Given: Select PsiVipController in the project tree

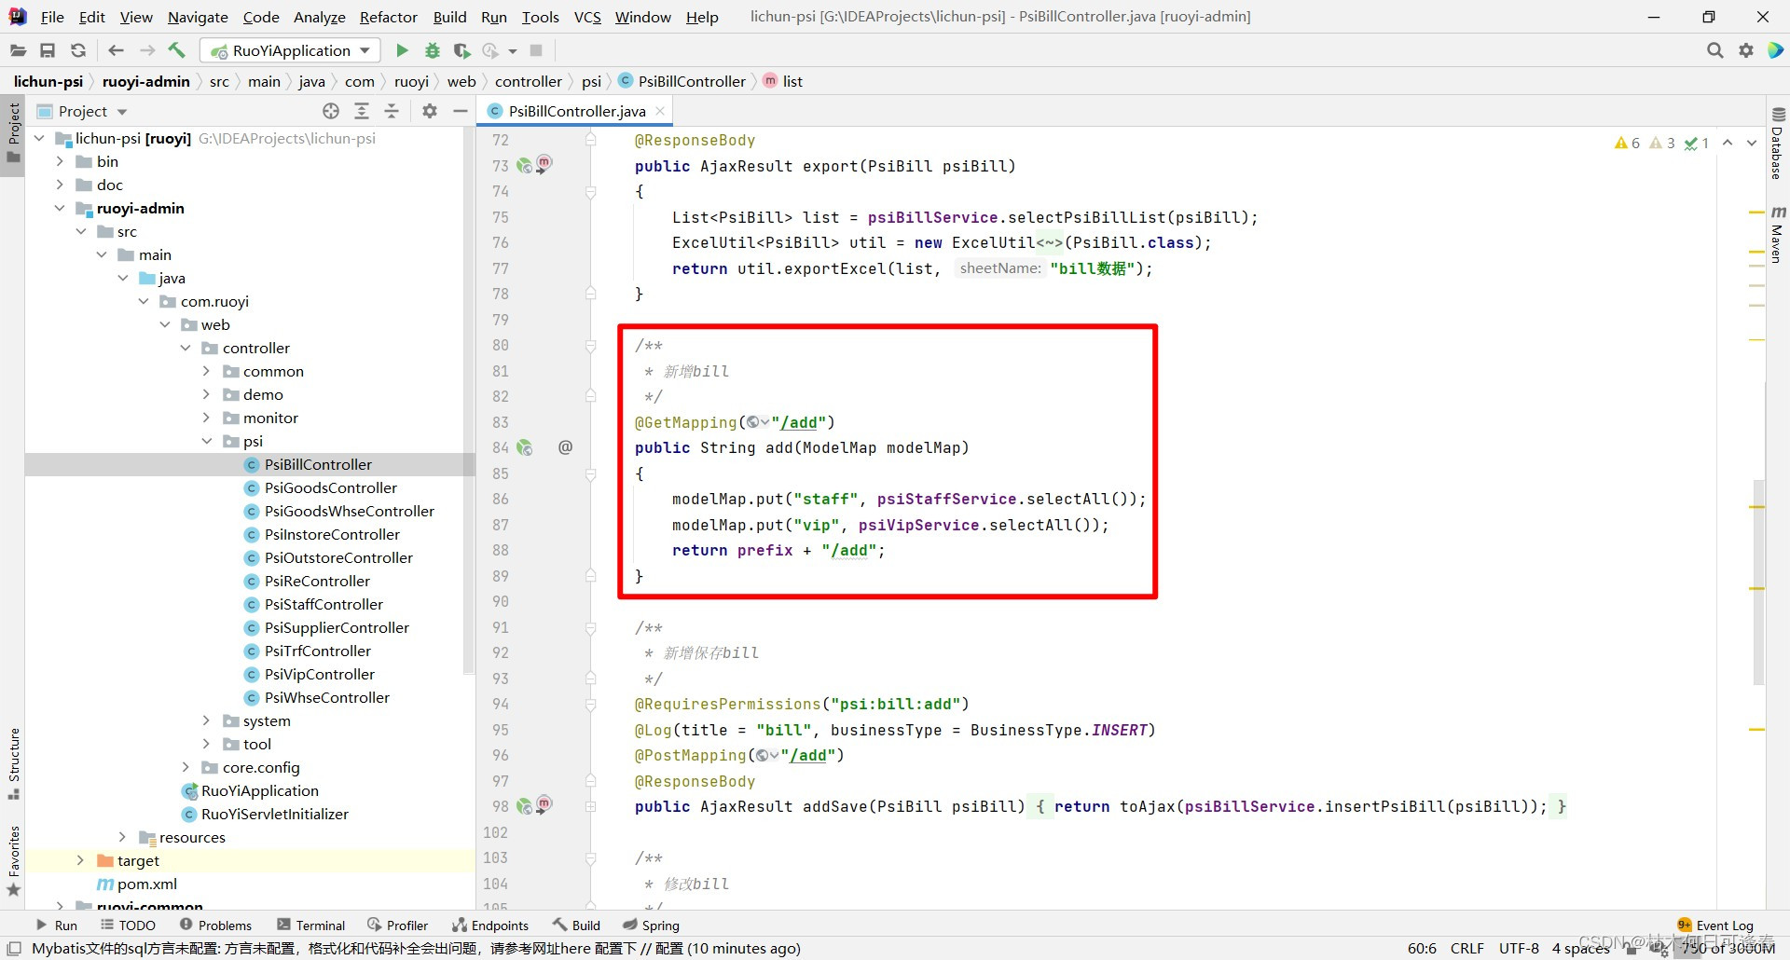Looking at the screenshot, I should click(x=319, y=674).
